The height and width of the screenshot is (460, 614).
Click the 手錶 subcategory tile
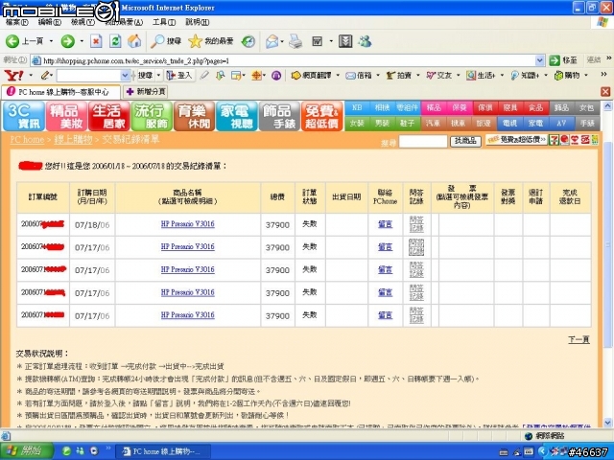[587, 124]
